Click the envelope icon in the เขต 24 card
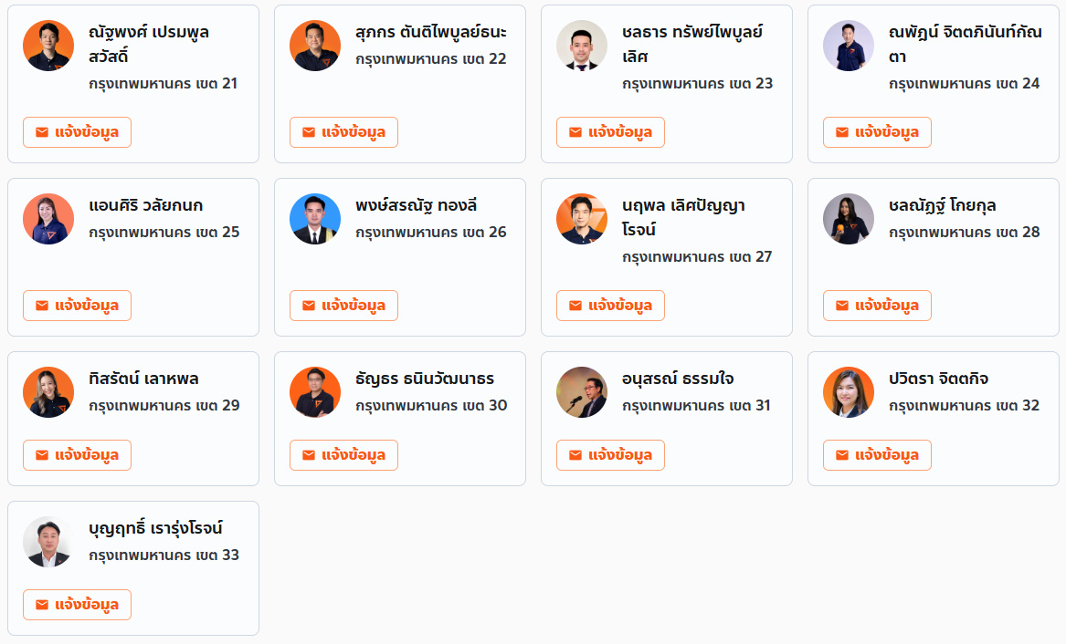 point(842,132)
